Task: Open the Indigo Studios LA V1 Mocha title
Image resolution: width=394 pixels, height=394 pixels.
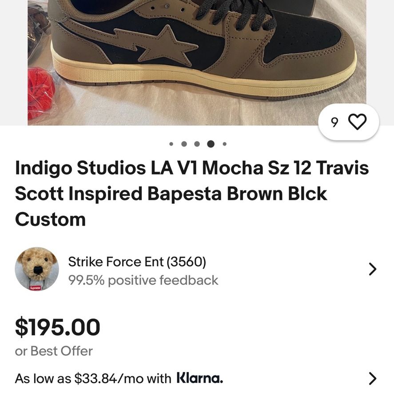Action: [x=192, y=194]
